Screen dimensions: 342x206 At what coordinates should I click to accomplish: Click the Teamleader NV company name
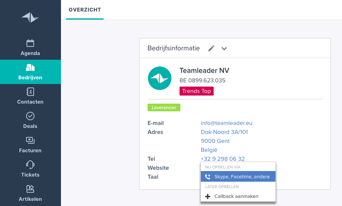point(204,70)
